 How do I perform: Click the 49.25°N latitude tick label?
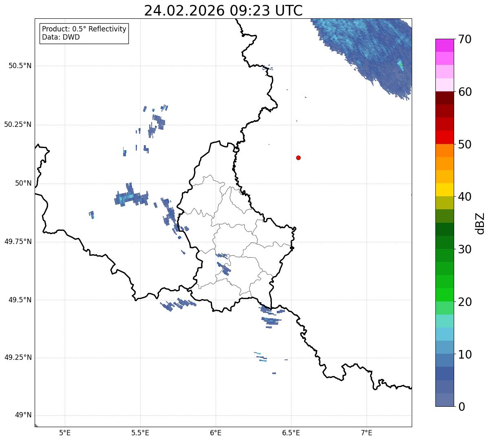click(18, 357)
